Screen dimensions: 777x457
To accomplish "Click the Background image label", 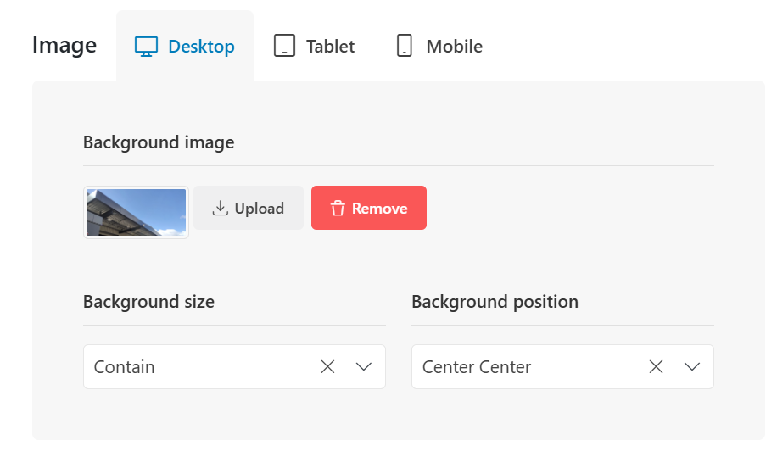I will point(159,142).
